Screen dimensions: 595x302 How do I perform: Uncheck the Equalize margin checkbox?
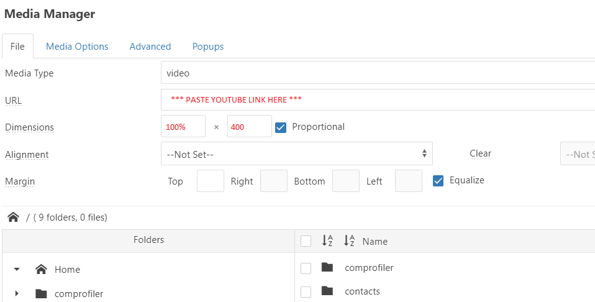(x=438, y=181)
